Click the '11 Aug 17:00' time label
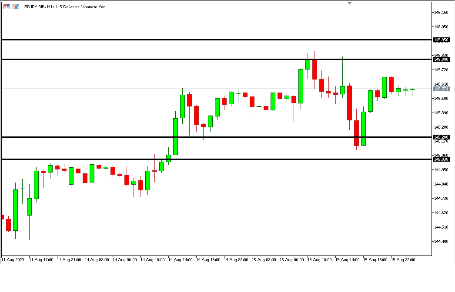Screen dimensions: 455x292 click(x=41, y=259)
